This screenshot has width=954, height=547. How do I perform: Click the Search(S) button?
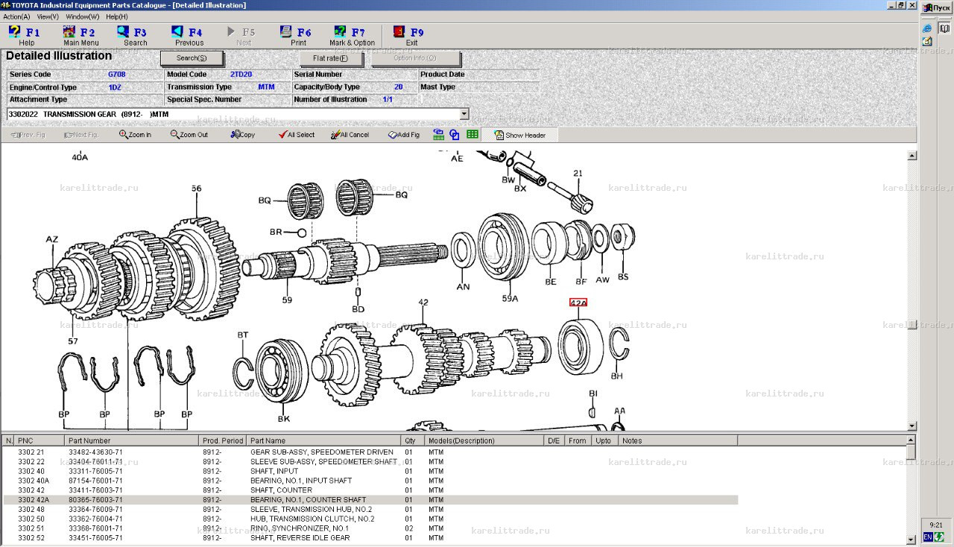192,58
